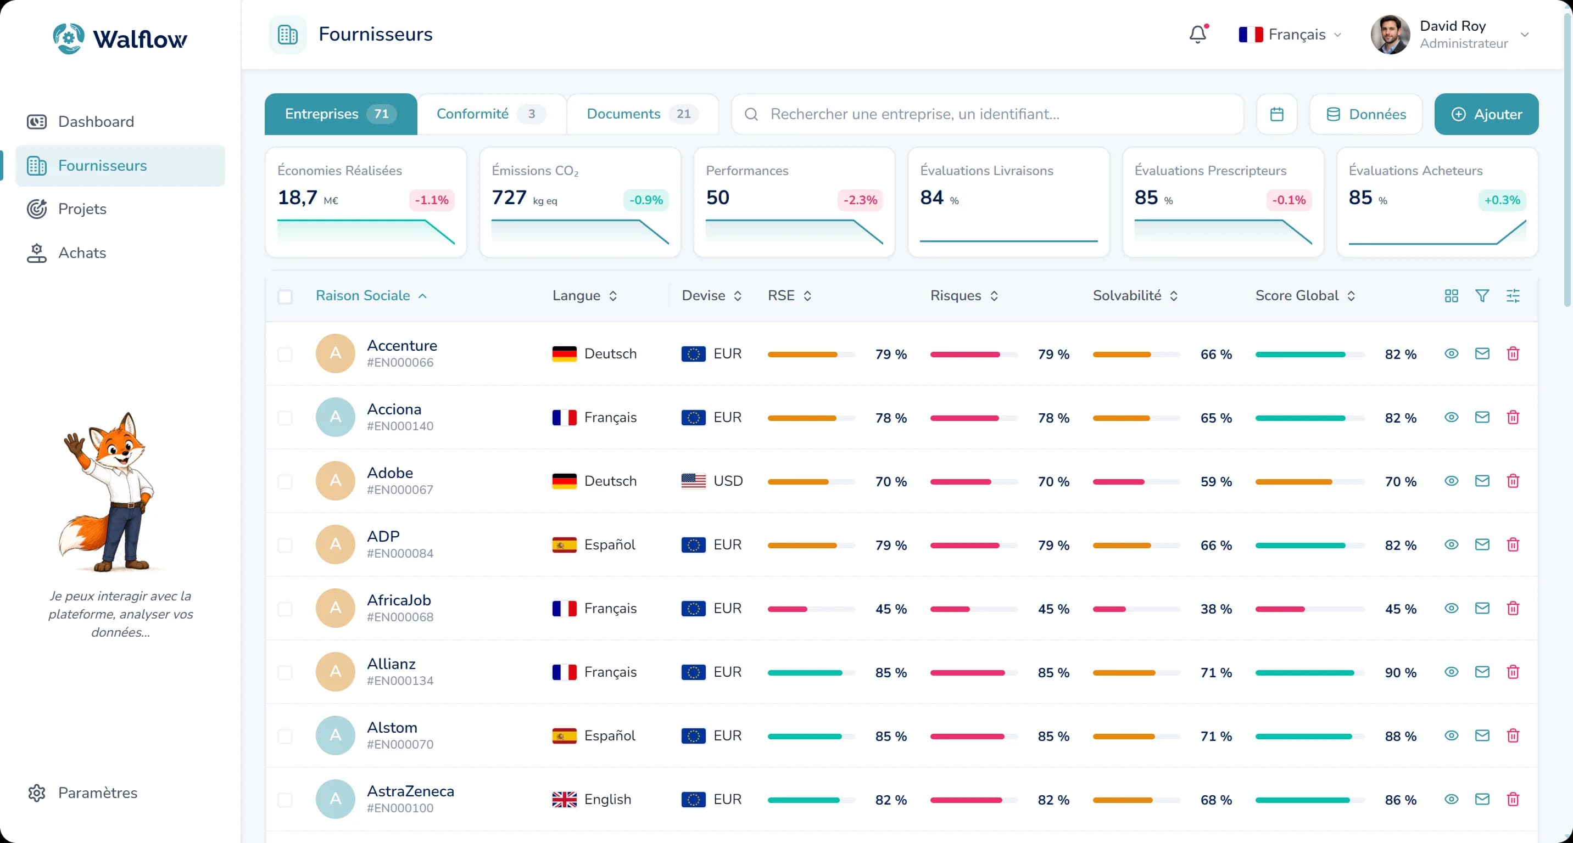
Task: Sort by Devise column
Action: click(712, 296)
